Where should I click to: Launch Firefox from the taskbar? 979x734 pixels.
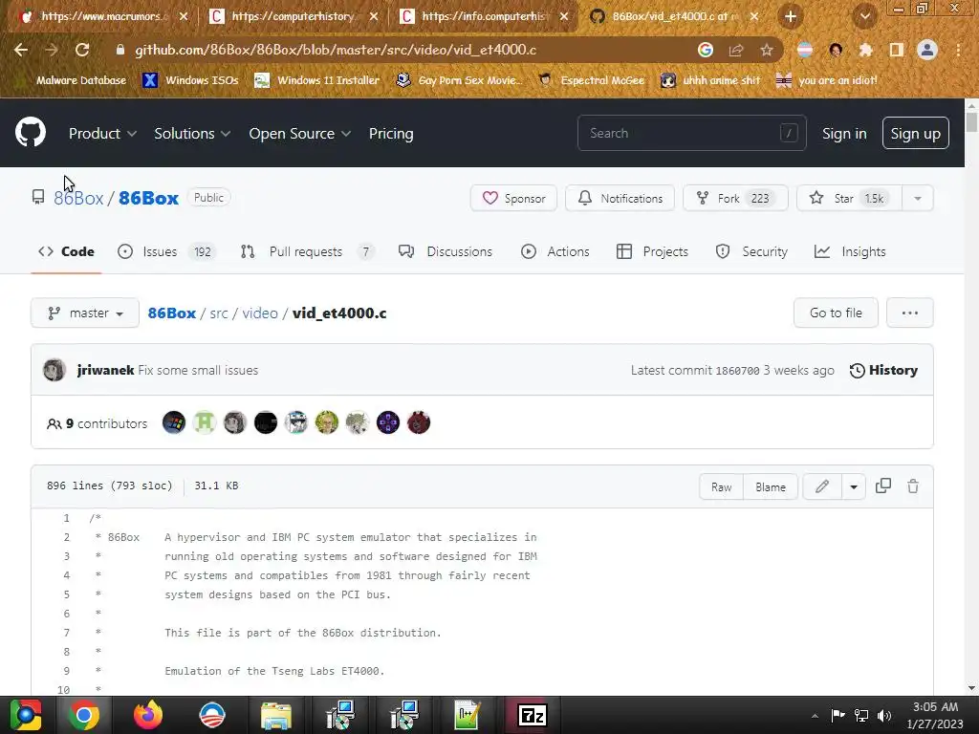[x=148, y=715]
